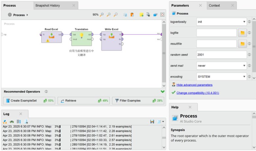Viewport: 256px width, 151px height.
Task: Click the random seed input field
Action: (x=222, y=55)
